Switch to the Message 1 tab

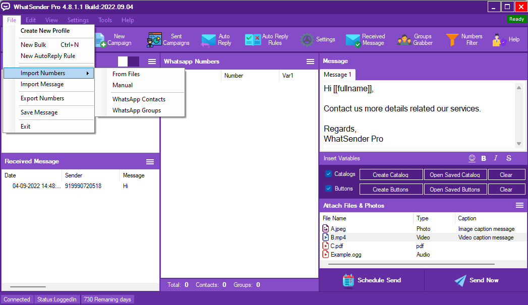tap(337, 75)
